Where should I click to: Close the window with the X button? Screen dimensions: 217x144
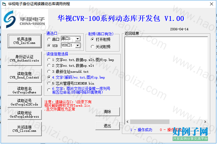[212, 4]
